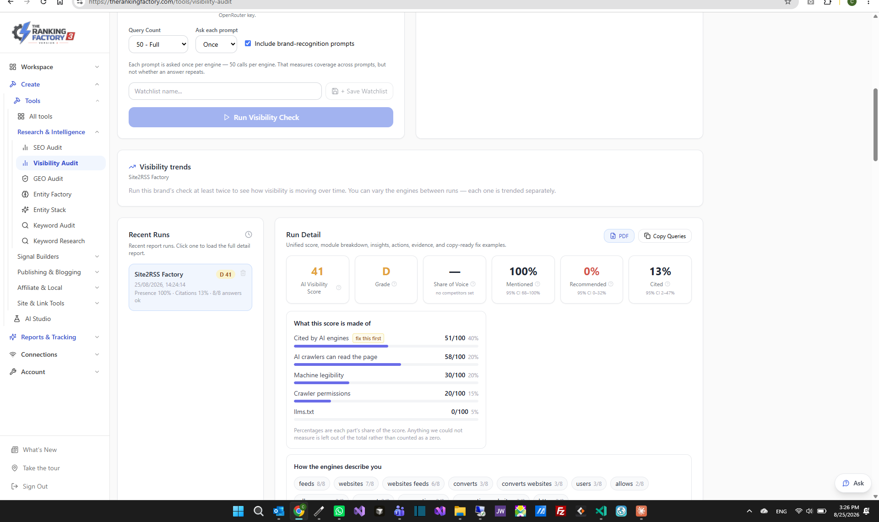Expand the Affiliate & Local group
Viewport: 879px width, 522px height.
(x=58, y=288)
